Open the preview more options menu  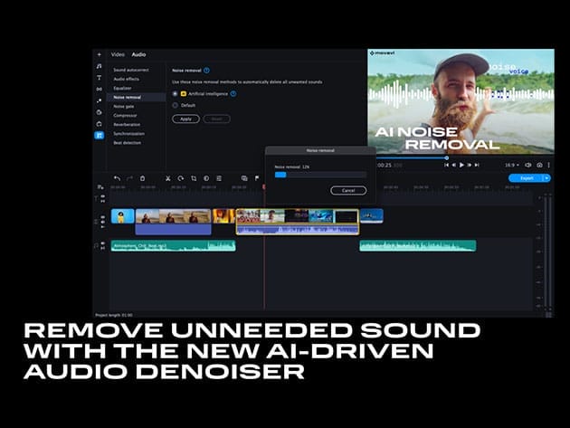549,166
